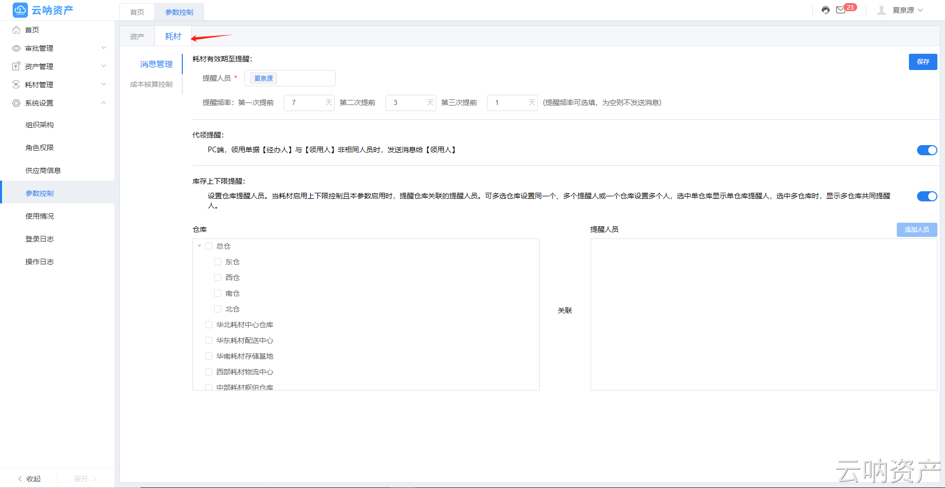The height and width of the screenshot is (488, 945).
Task: Open the message envelope icon with 23 badge
Action: [840, 10]
